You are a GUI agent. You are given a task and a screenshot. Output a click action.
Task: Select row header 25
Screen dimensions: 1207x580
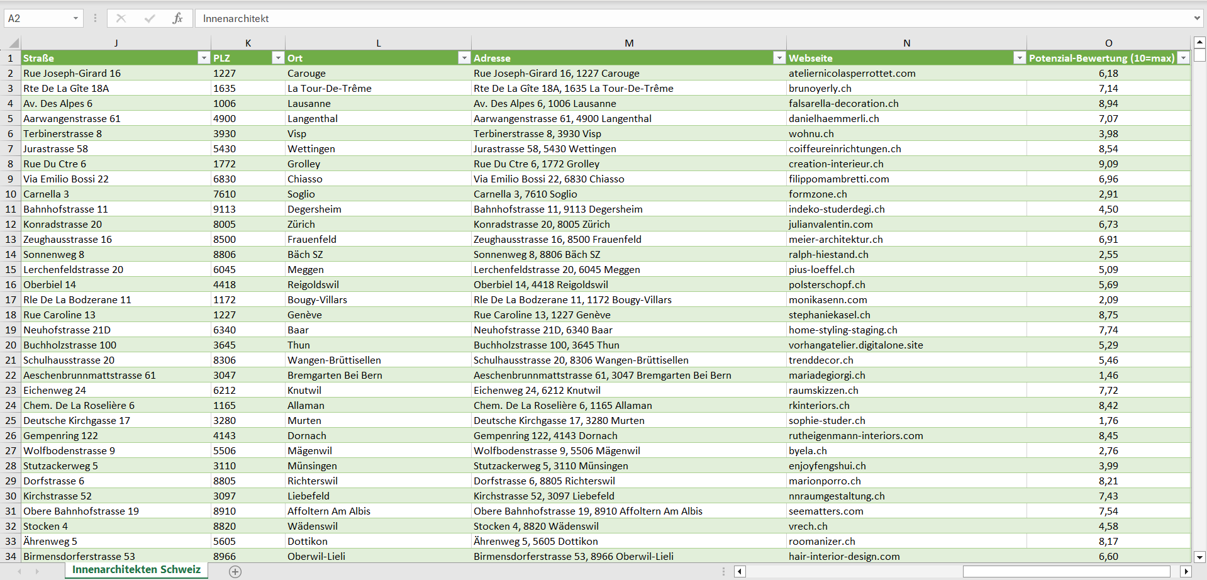tap(11, 420)
